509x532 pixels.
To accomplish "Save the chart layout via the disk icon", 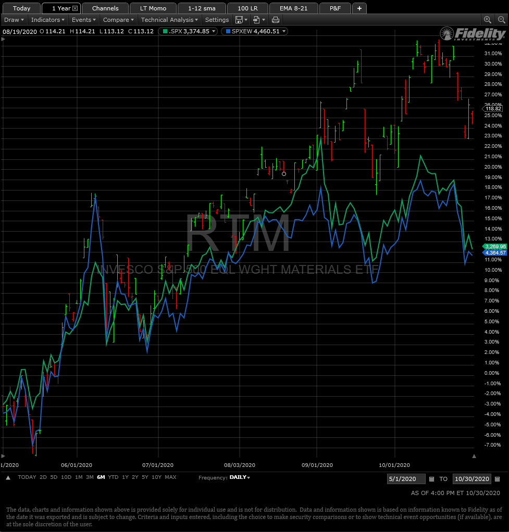I will click(239, 20).
